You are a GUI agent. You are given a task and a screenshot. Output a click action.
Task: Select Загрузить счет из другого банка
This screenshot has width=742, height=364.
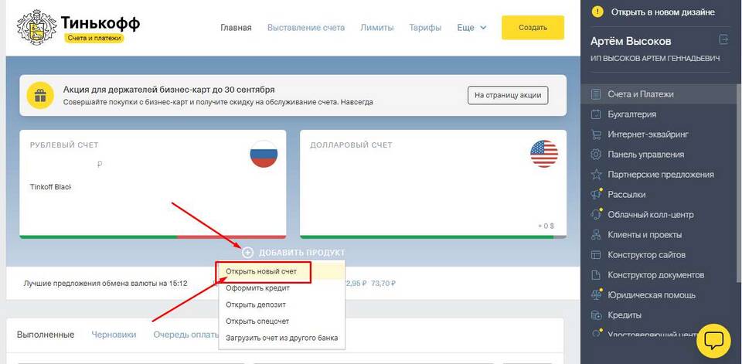coord(282,338)
